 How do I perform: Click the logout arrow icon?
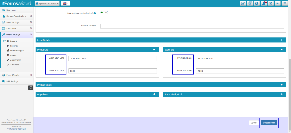pyautogui.click(x=278, y=3)
